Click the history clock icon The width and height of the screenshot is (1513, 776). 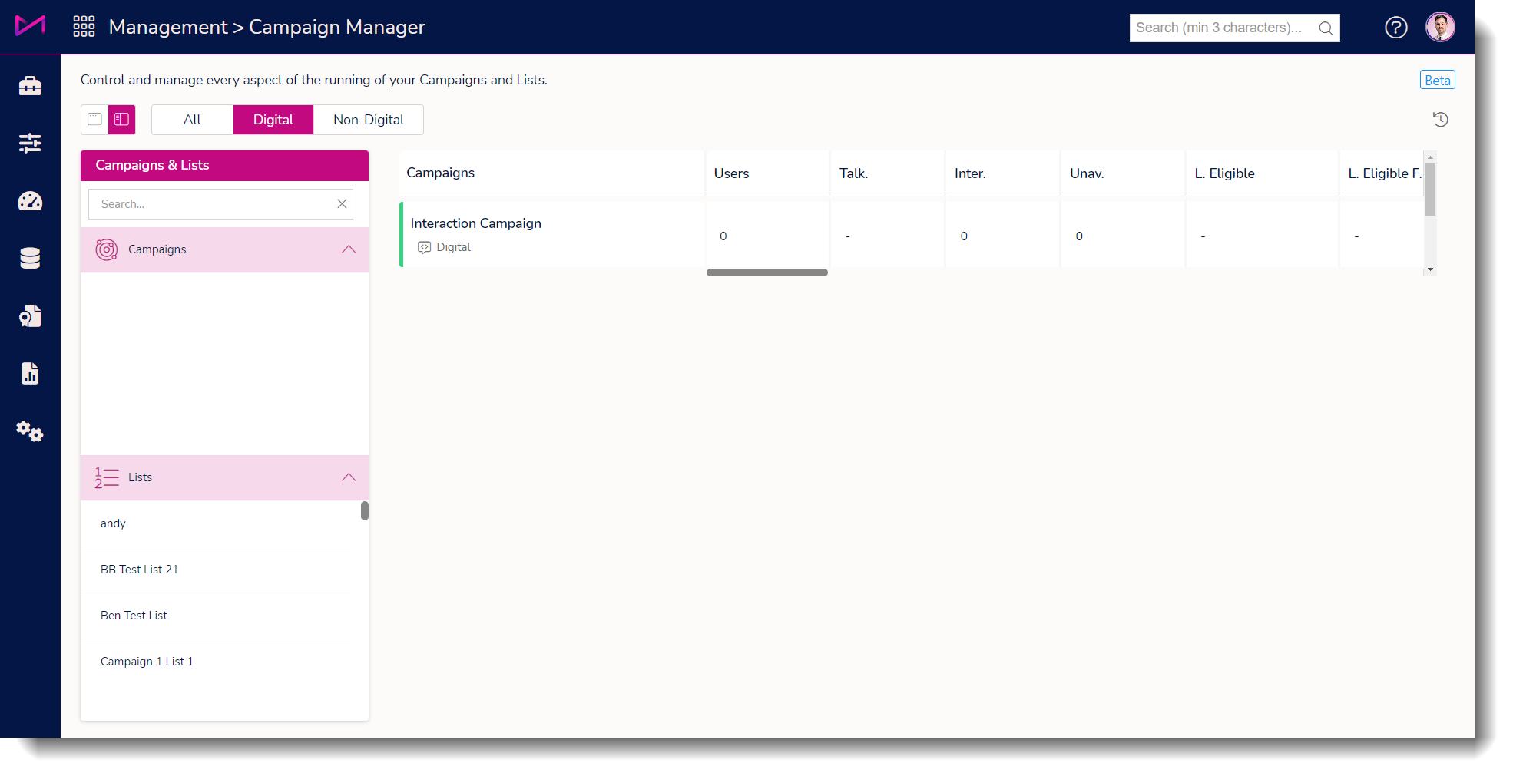tap(1440, 119)
